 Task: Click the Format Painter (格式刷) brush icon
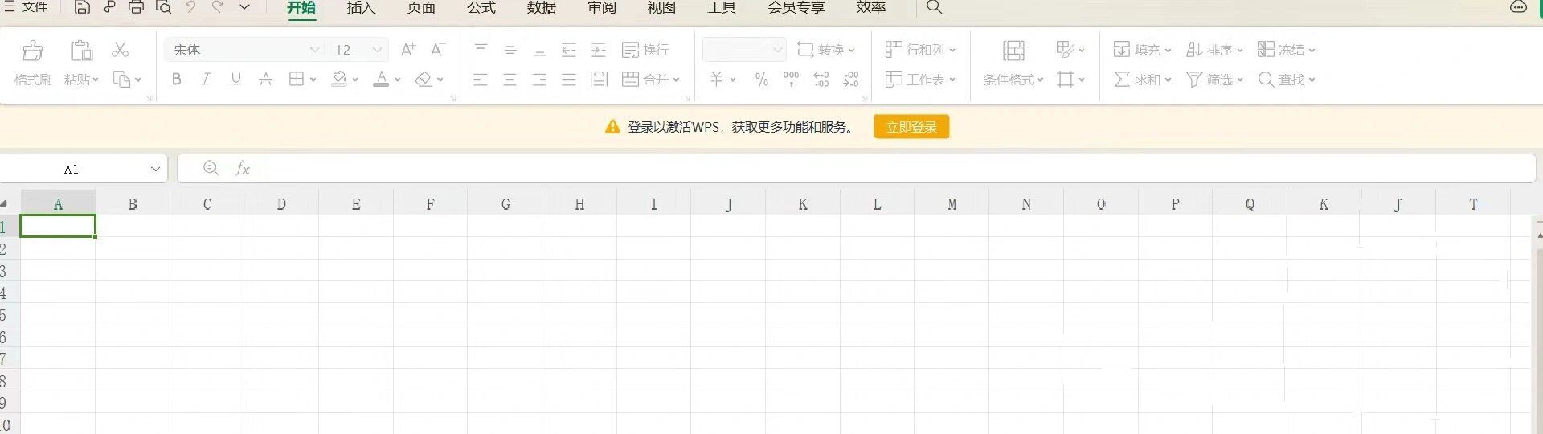click(x=33, y=51)
